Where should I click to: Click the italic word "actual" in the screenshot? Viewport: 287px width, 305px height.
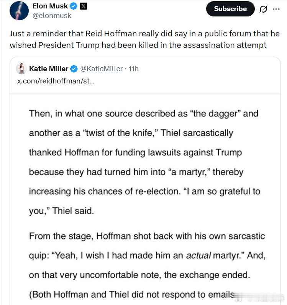point(198,256)
